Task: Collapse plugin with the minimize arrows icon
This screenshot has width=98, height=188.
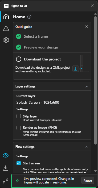Action: 6,181
